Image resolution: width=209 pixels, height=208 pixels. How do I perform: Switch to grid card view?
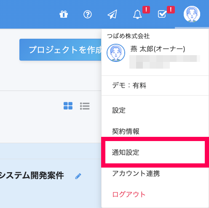(68, 106)
